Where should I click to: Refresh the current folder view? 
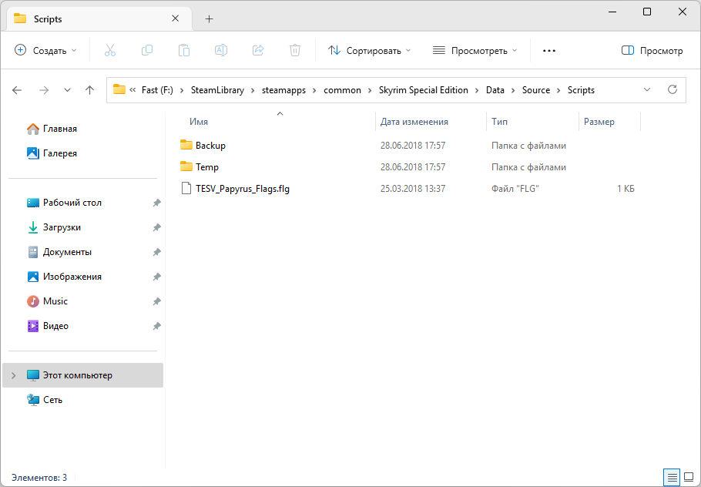point(672,89)
